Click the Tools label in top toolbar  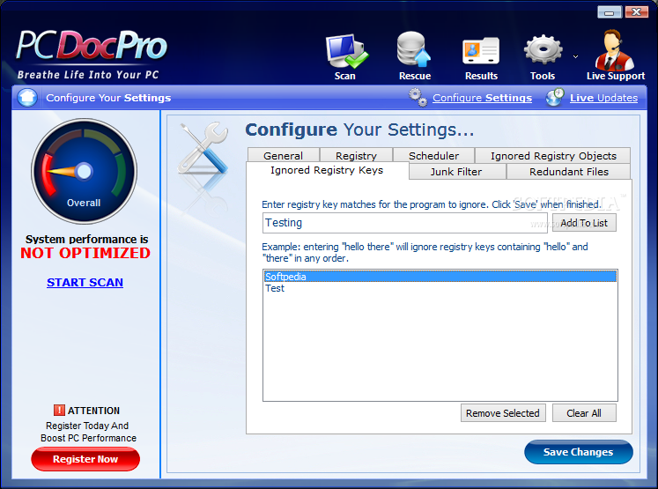[543, 76]
